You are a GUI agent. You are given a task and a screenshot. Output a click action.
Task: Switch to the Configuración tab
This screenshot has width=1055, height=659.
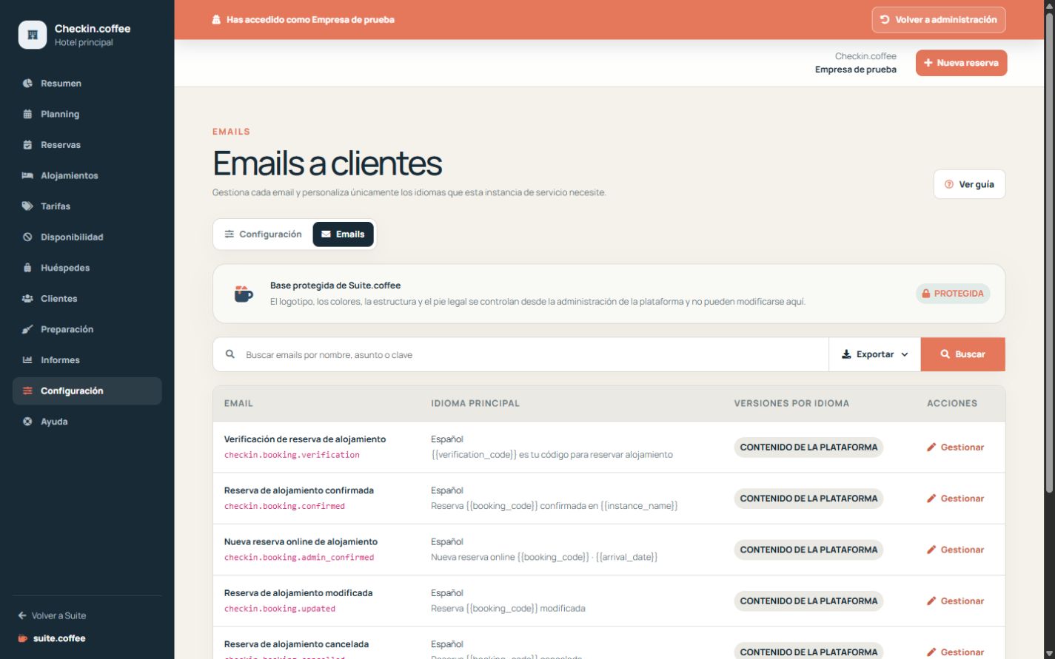tap(264, 234)
